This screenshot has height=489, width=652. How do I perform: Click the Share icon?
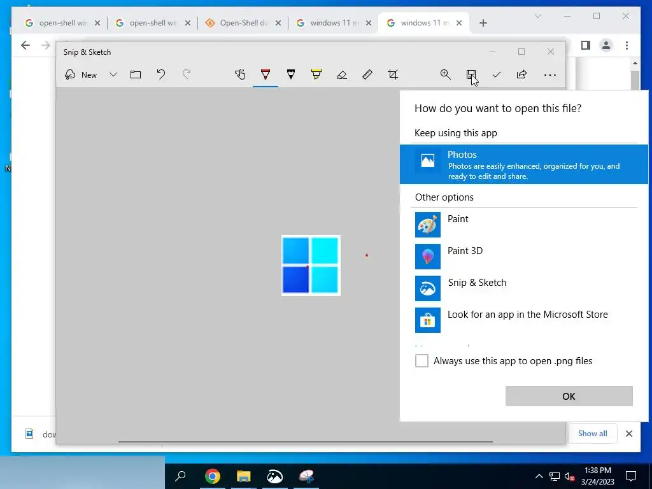(x=522, y=75)
